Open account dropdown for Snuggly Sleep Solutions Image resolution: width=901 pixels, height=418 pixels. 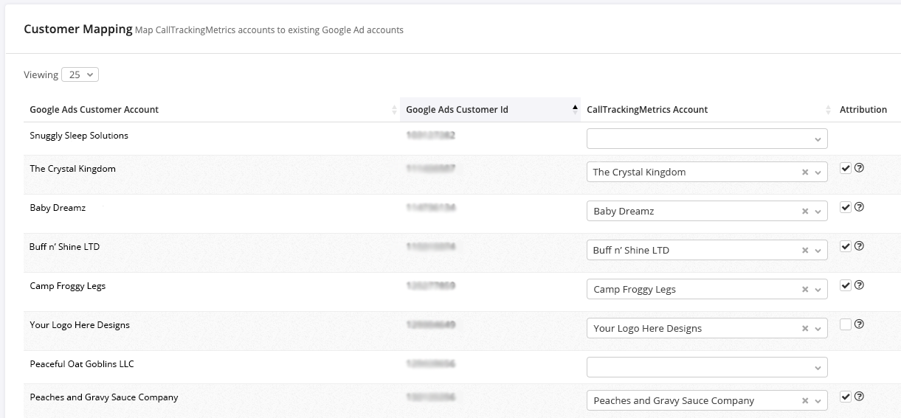[706, 139]
